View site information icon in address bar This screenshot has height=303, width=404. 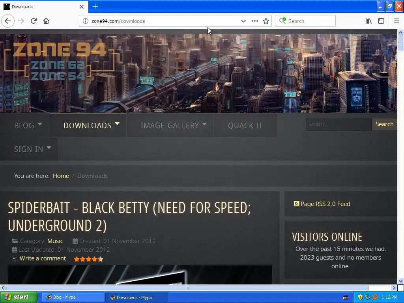[85, 21]
